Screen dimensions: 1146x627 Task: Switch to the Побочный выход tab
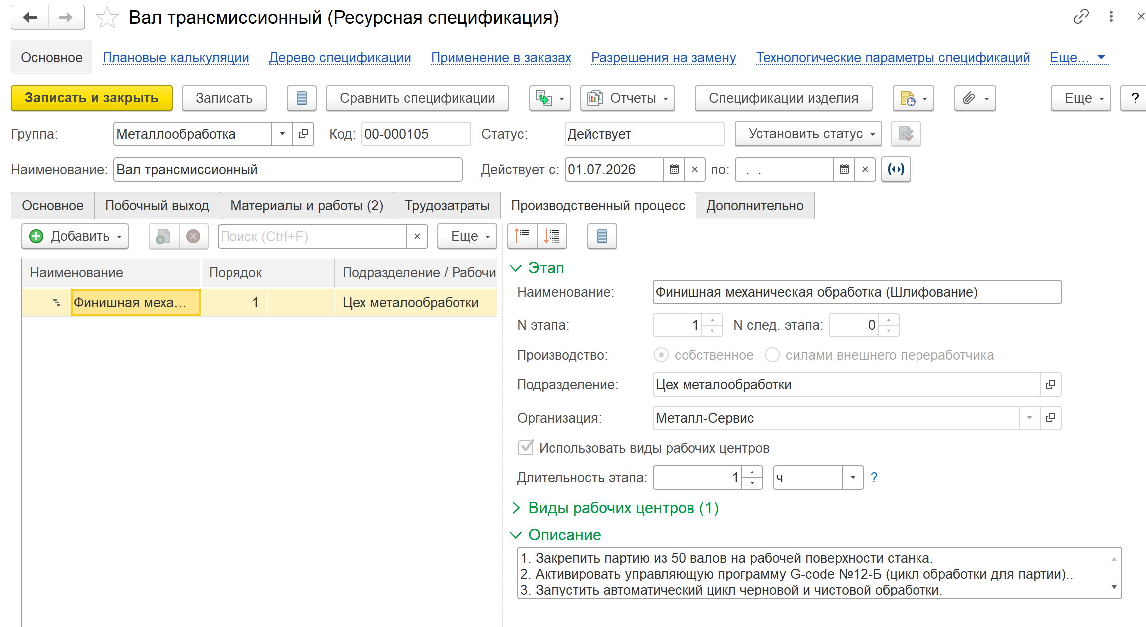coord(157,205)
